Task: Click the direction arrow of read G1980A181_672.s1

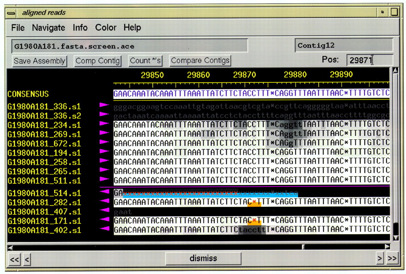Action: pos(104,142)
